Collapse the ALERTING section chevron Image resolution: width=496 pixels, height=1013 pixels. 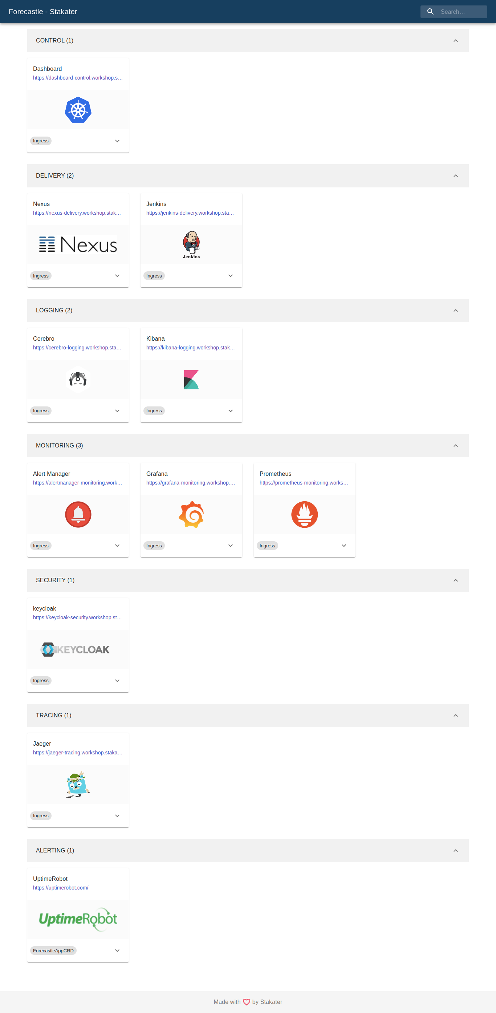456,851
